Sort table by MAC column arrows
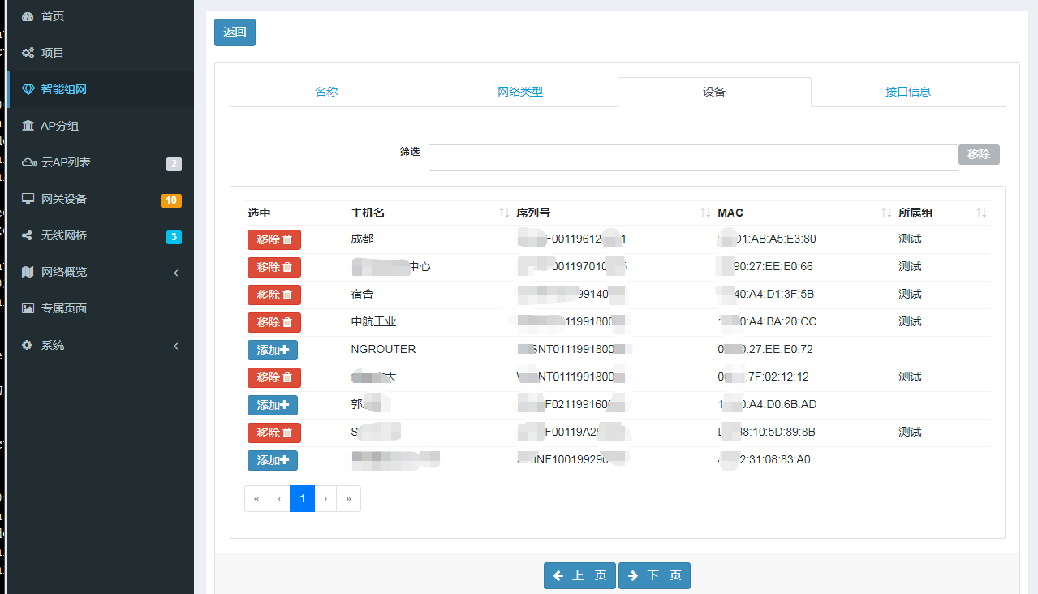The width and height of the screenshot is (1038, 594). point(886,213)
